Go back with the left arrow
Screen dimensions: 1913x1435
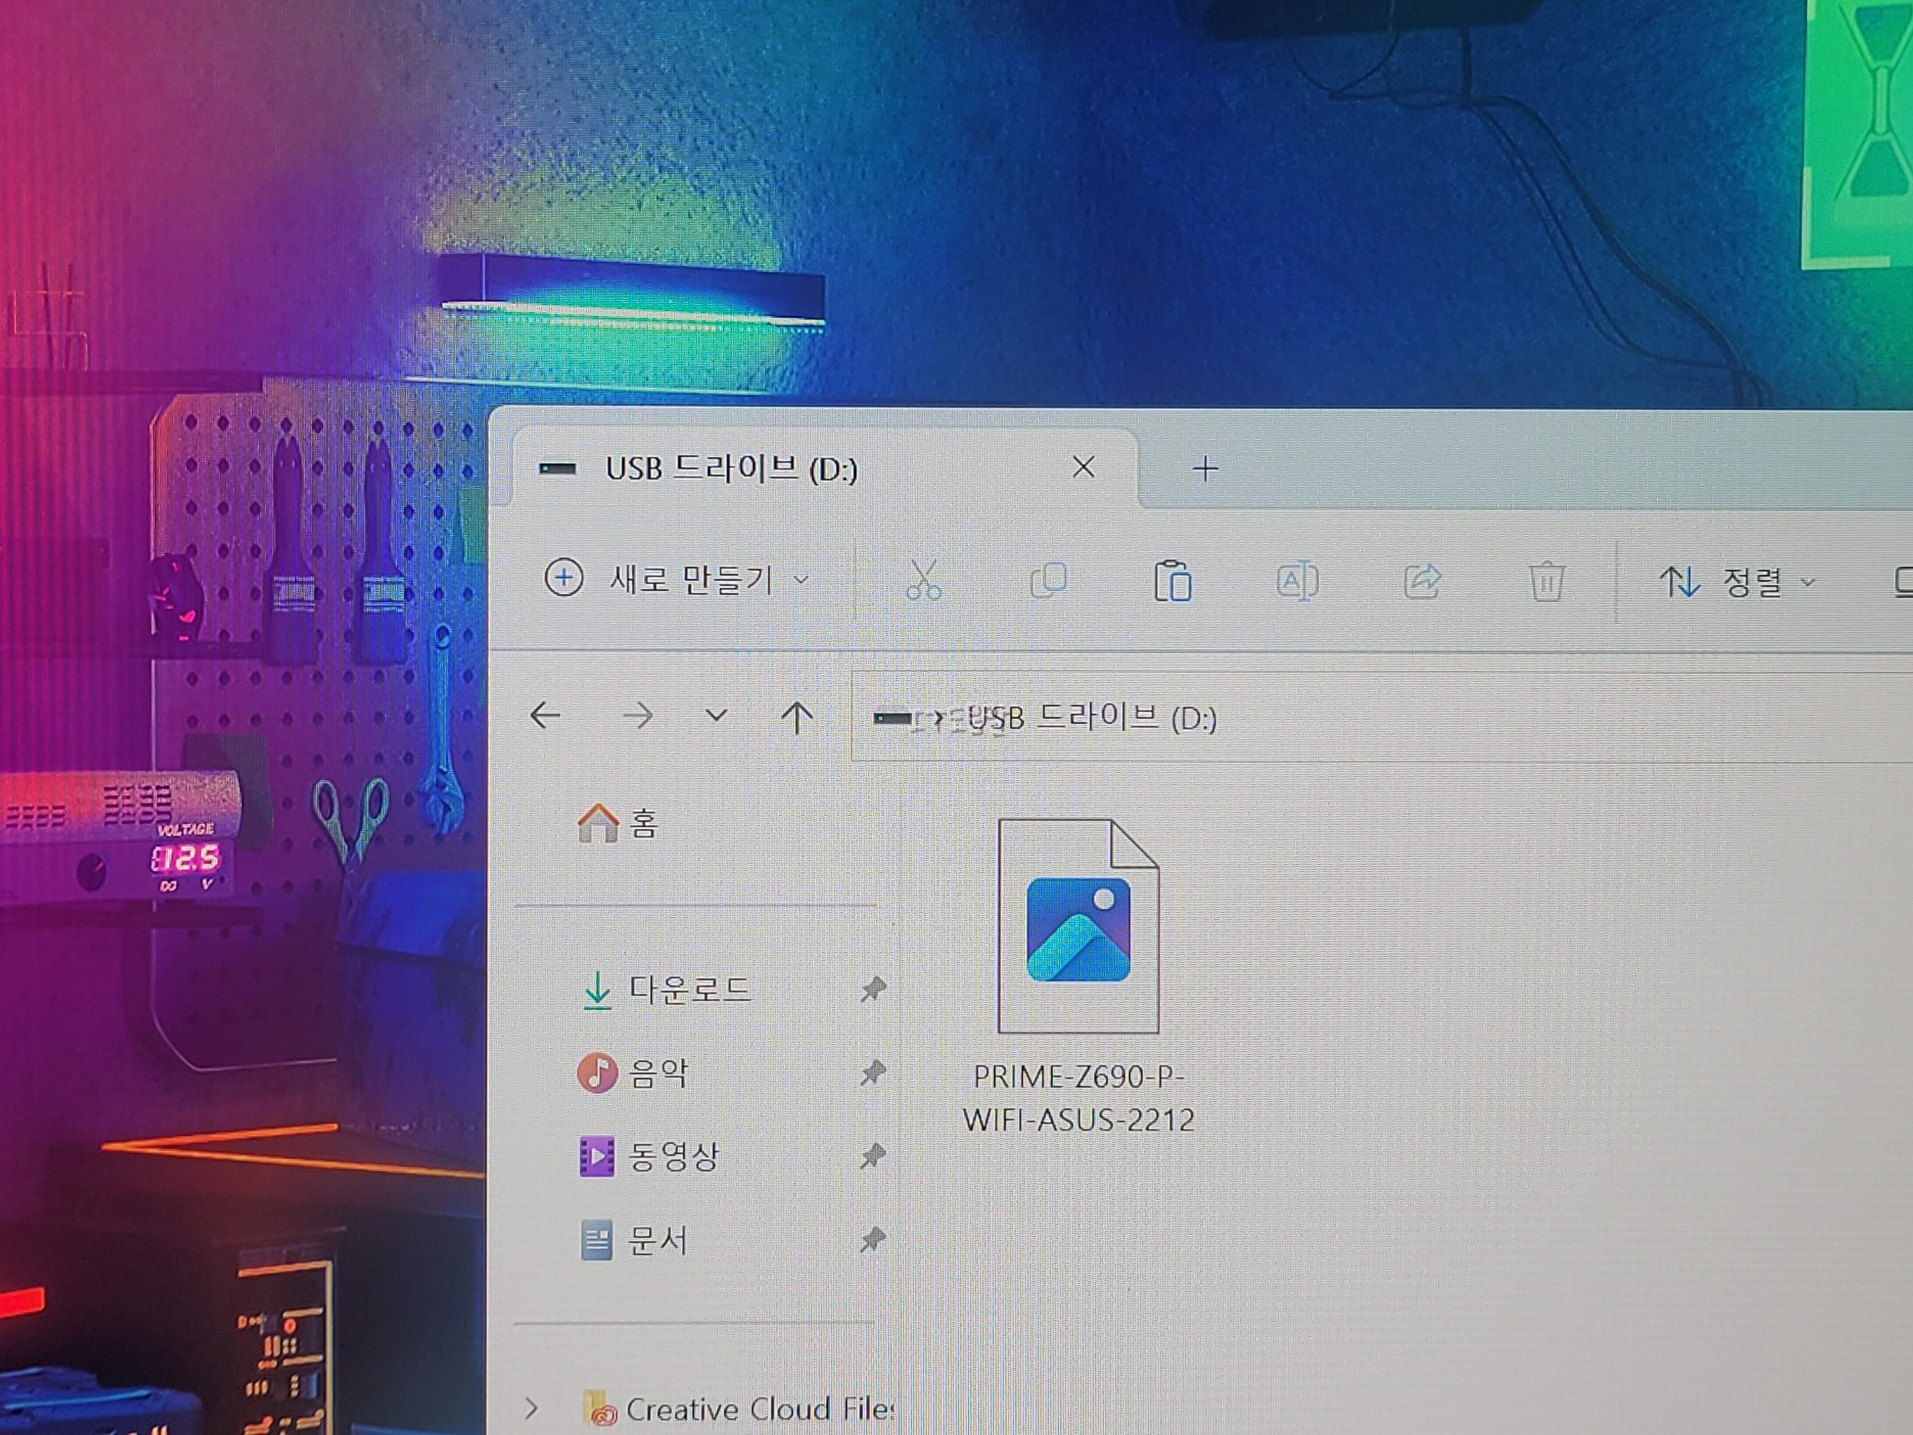[546, 716]
